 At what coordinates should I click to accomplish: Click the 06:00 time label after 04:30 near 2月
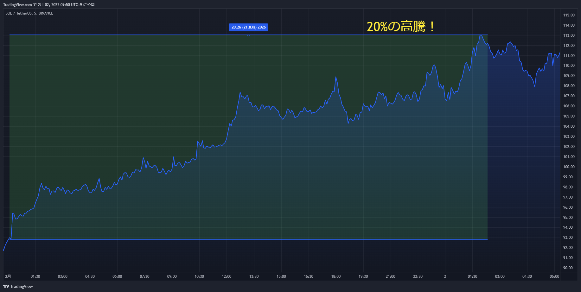click(x=117, y=276)
